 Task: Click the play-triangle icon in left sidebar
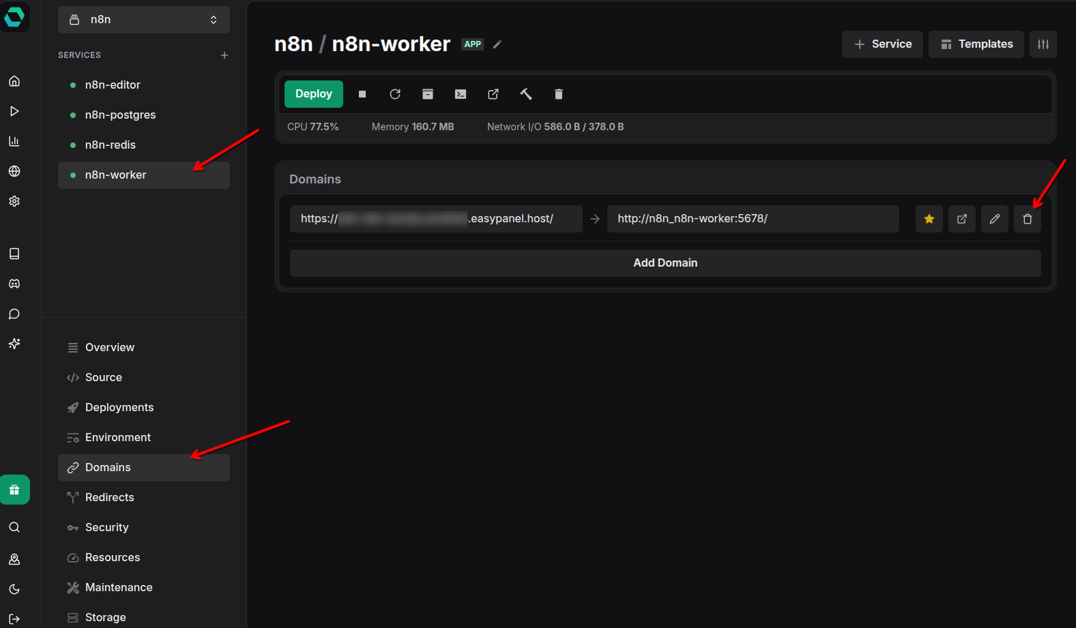point(14,111)
